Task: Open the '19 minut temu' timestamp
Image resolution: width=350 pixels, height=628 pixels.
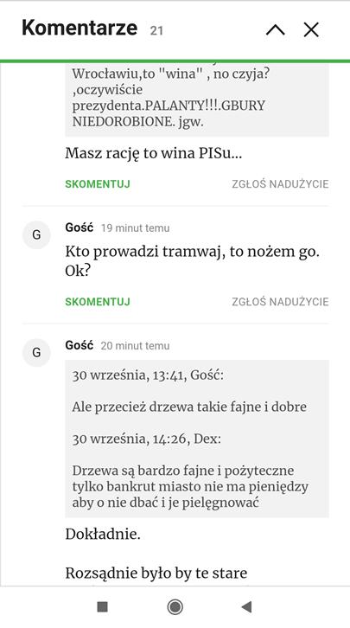Action: point(135,228)
